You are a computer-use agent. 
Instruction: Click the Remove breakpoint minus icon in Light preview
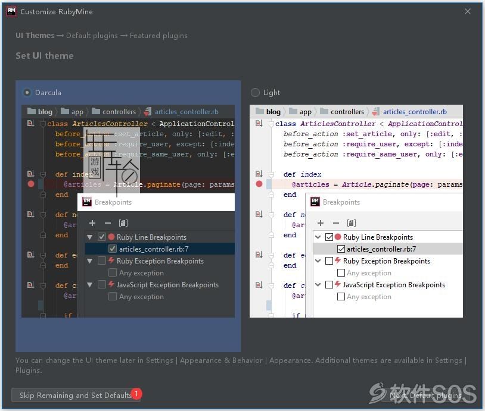[336, 223]
